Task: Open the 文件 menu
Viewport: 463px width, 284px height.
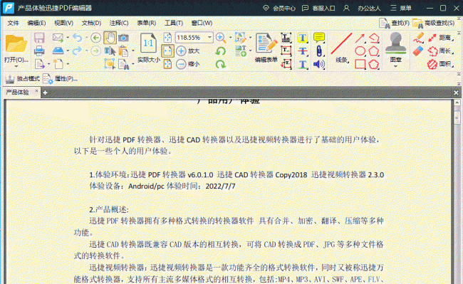Action: 14,23
